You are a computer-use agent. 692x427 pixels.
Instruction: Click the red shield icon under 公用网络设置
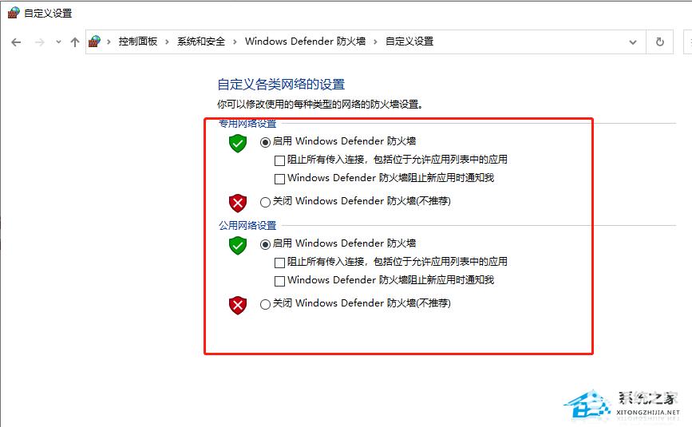click(237, 305)
